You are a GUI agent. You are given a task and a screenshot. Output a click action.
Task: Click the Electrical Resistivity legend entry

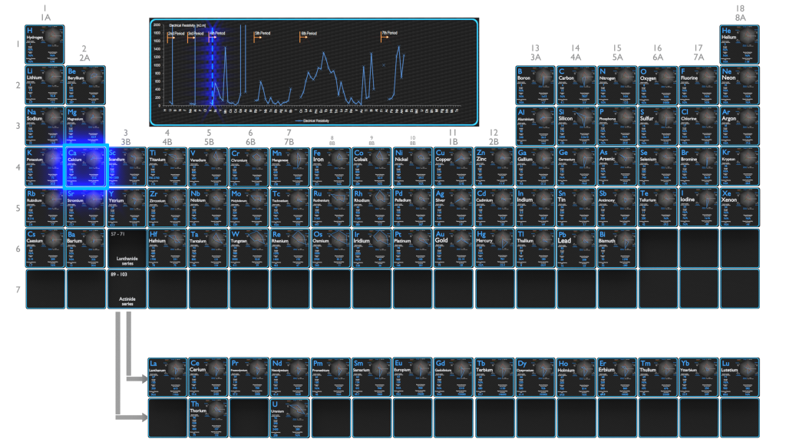[x=312, y=120]
